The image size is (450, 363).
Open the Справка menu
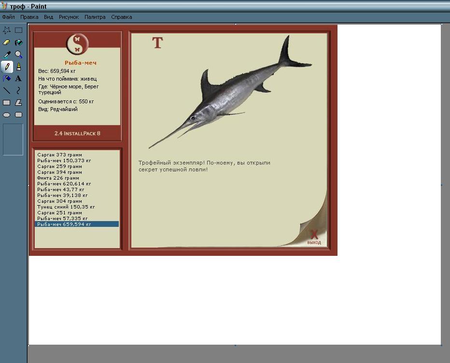pos(122,17)
